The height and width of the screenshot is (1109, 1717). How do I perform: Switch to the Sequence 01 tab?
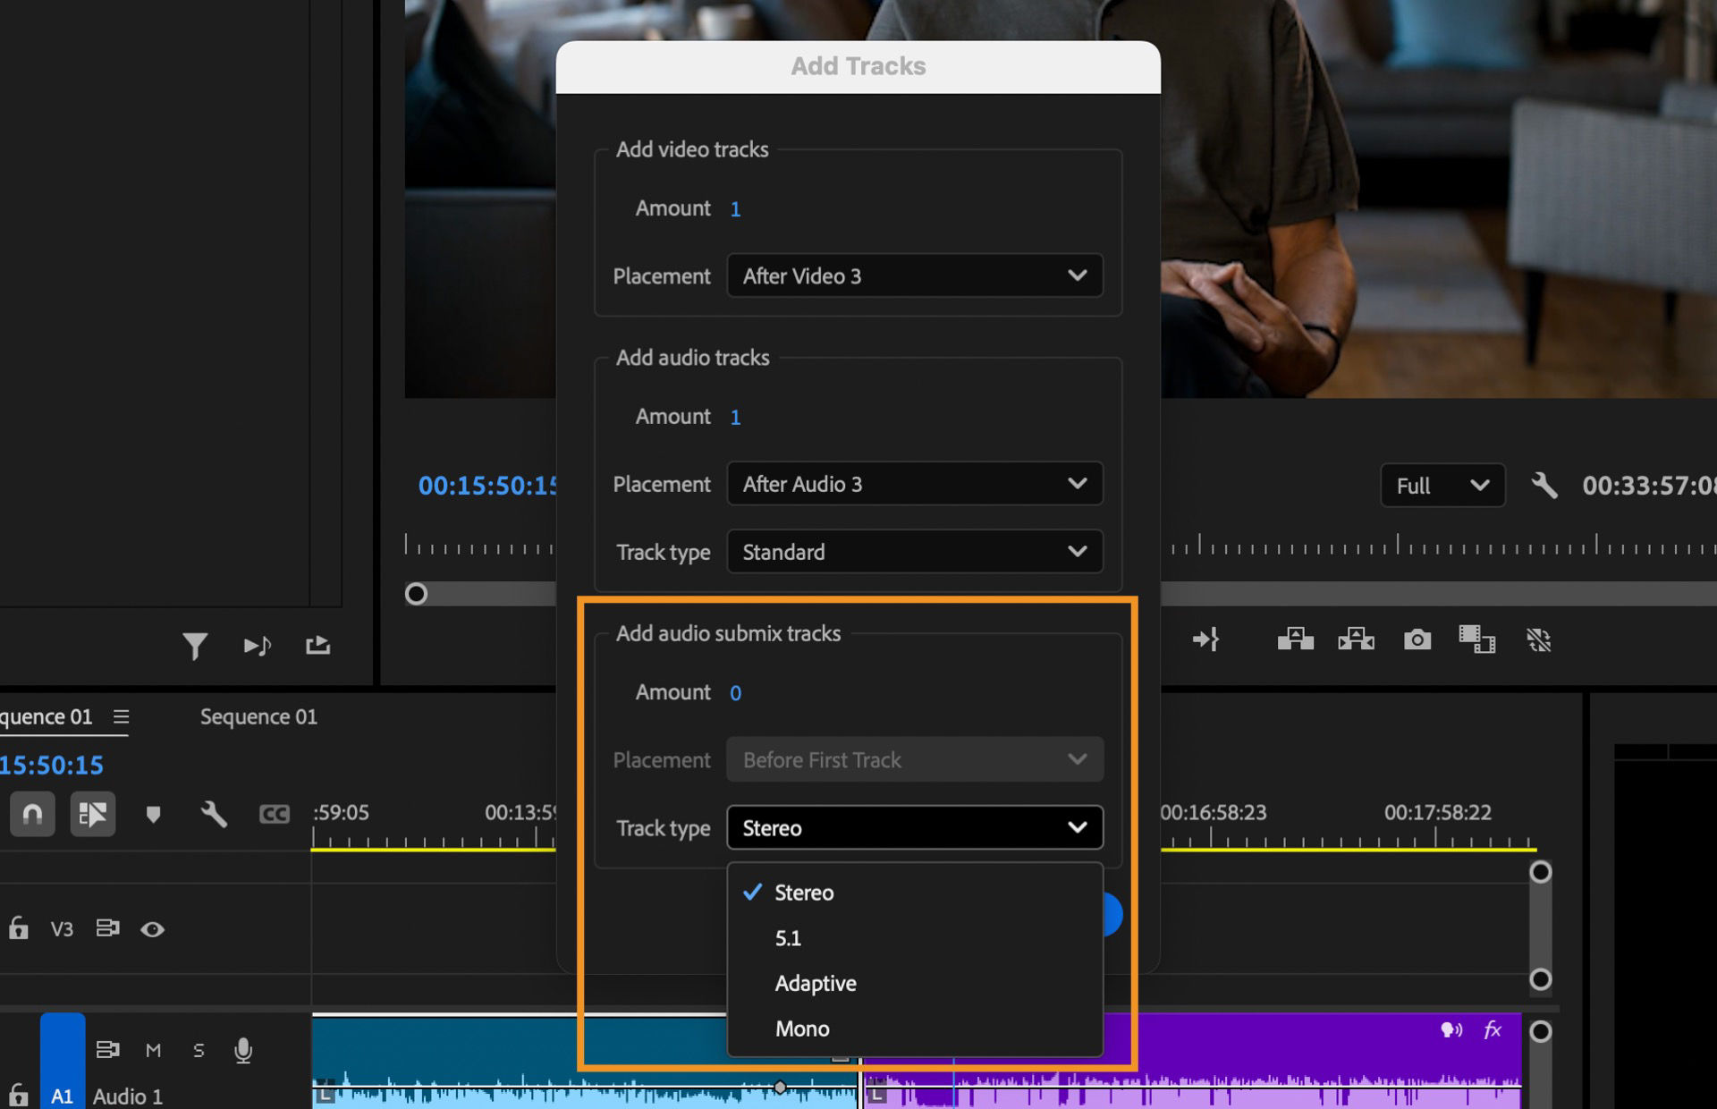[258, 716]
